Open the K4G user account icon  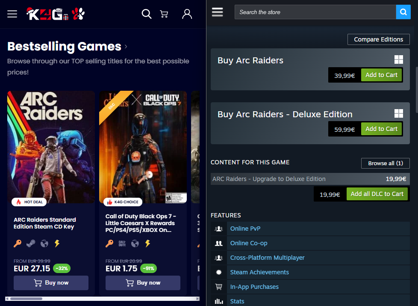point(187,14)
